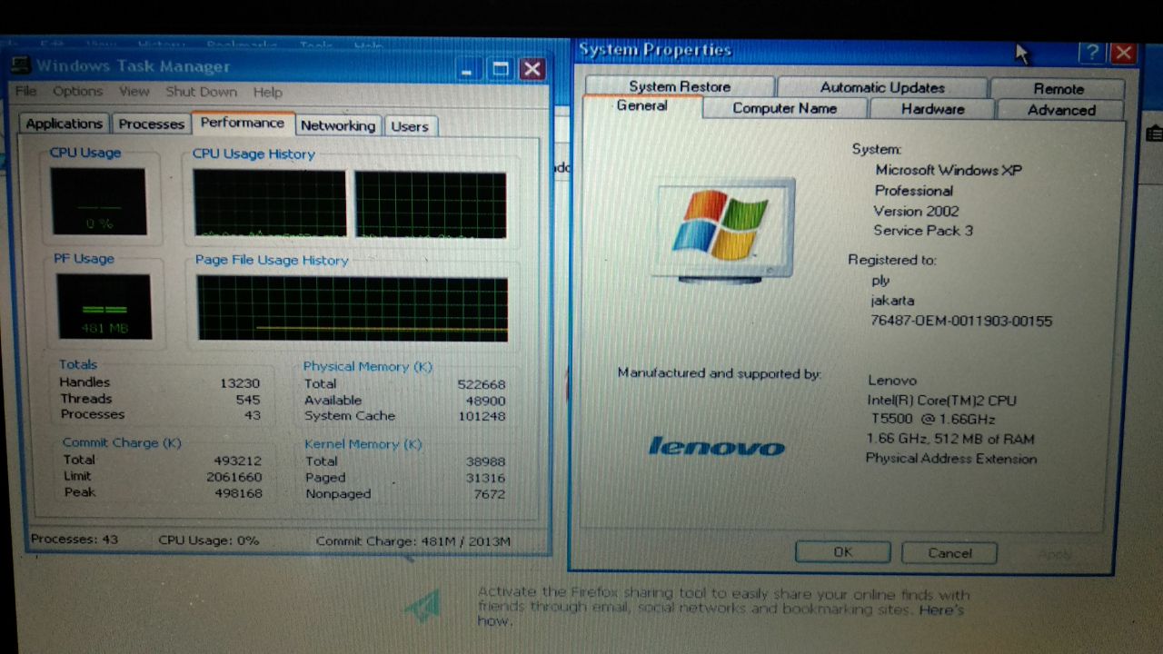
Task: Click the help question mark button in System Properties
Action: (x=1093, y=53)
